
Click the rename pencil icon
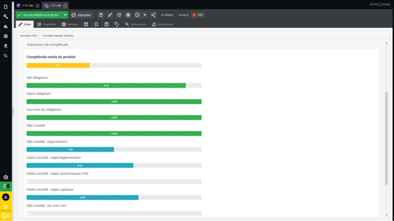pos(110,15)
